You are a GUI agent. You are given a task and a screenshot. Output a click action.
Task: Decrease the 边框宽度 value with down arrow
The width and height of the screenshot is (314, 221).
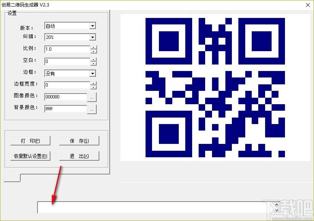click(x=94, y=87)
